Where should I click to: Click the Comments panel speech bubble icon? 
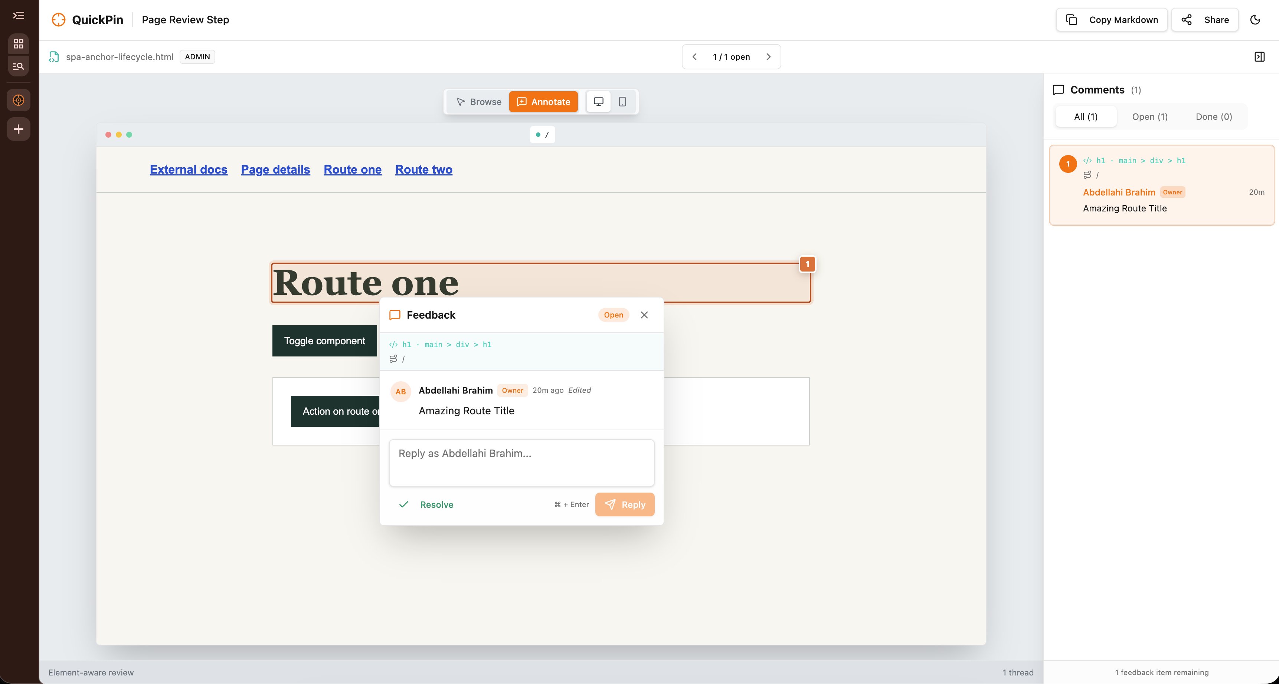point(1059,90)
